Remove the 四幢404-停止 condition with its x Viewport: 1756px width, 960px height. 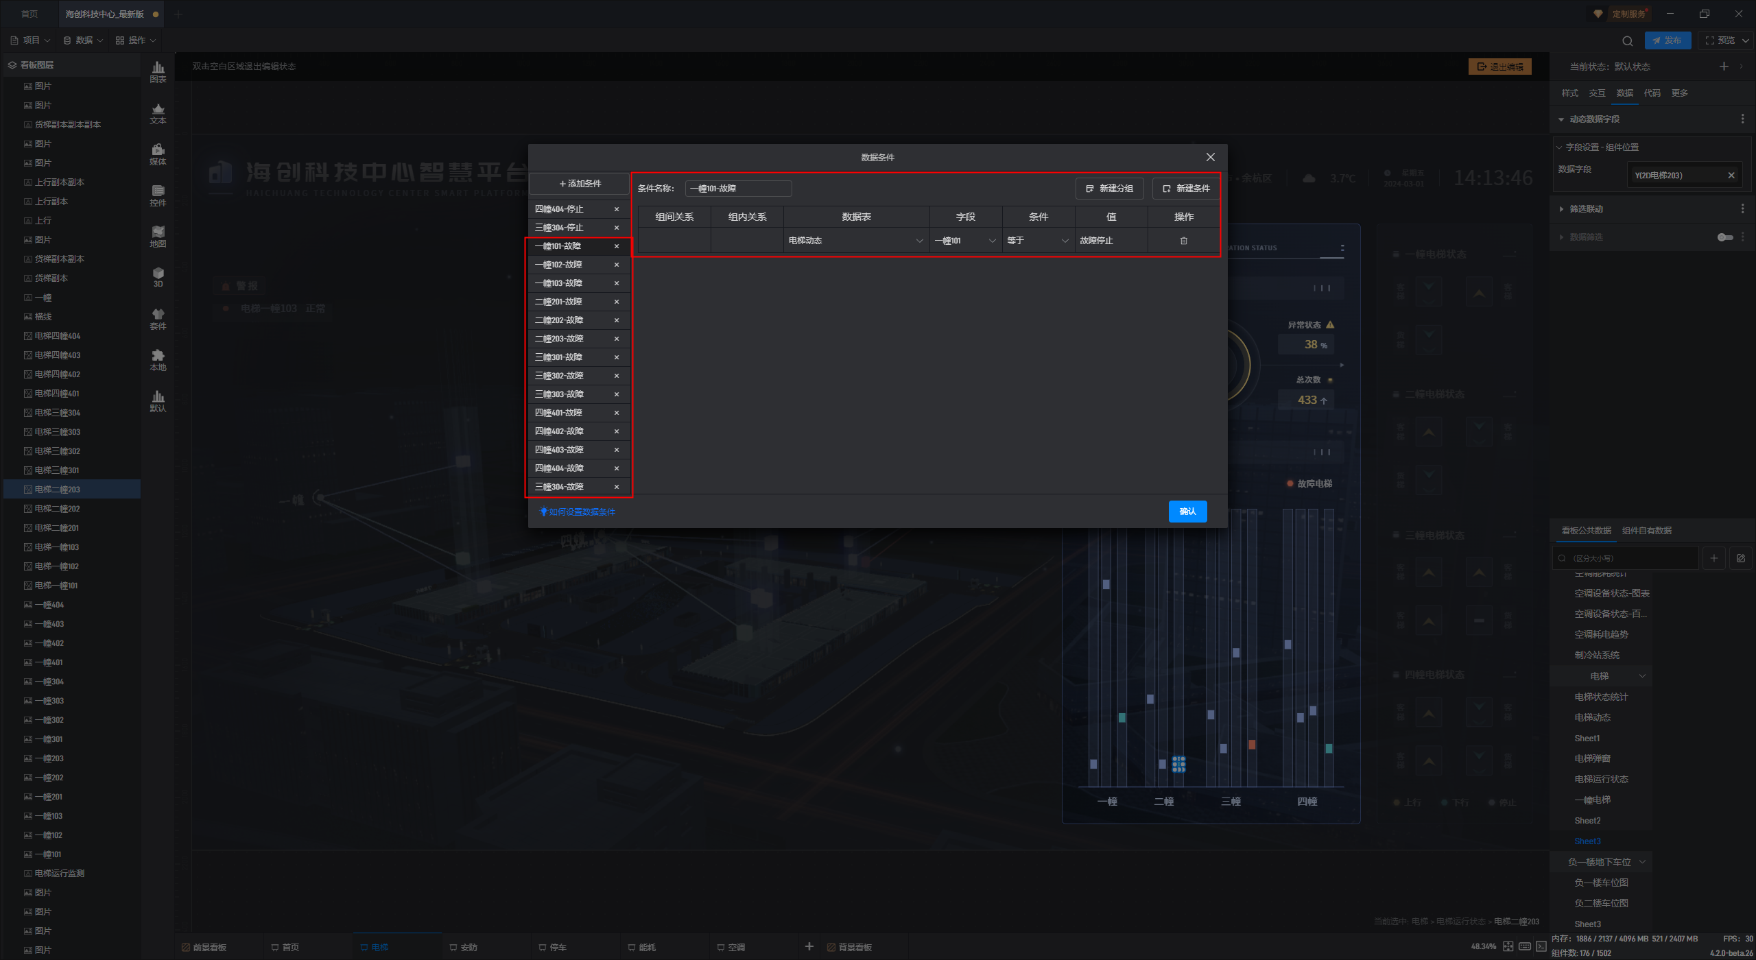click(616, 209)
